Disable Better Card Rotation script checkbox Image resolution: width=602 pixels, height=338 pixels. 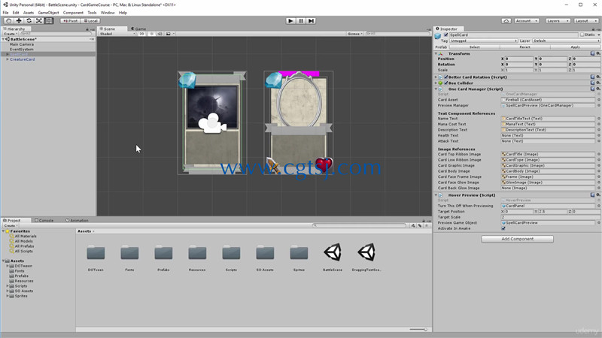(x=446, y=77)
